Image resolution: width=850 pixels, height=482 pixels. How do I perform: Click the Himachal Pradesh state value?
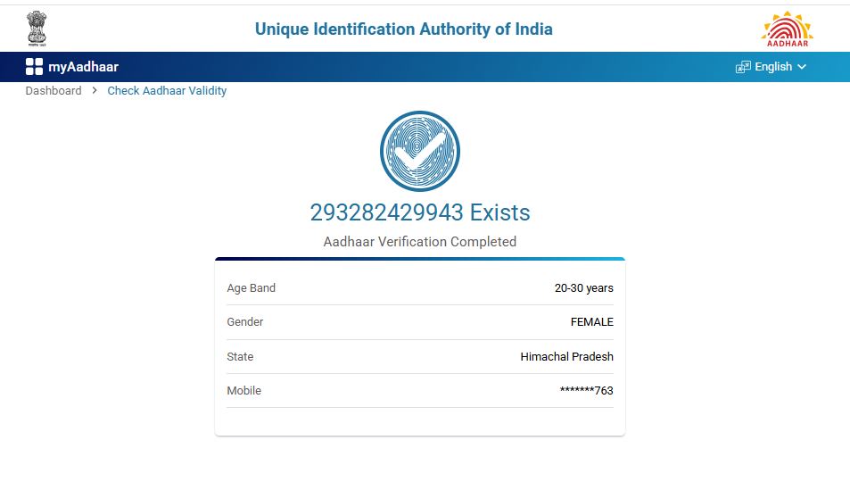click(566, 357)
